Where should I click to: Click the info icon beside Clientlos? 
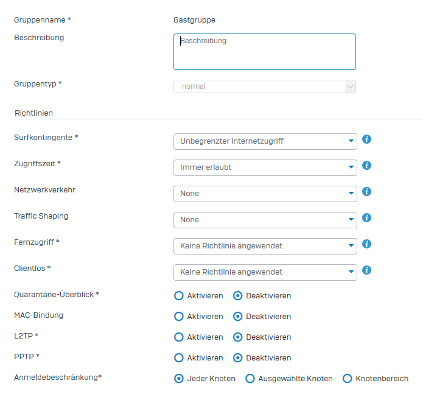(x=366, y=270)
